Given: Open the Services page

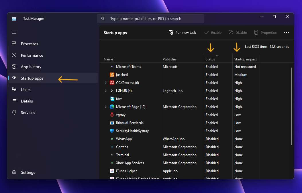Looking at the screenshot, I should pos(53,112).
